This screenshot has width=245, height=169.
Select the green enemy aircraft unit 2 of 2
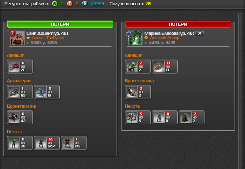click(138, 67)
